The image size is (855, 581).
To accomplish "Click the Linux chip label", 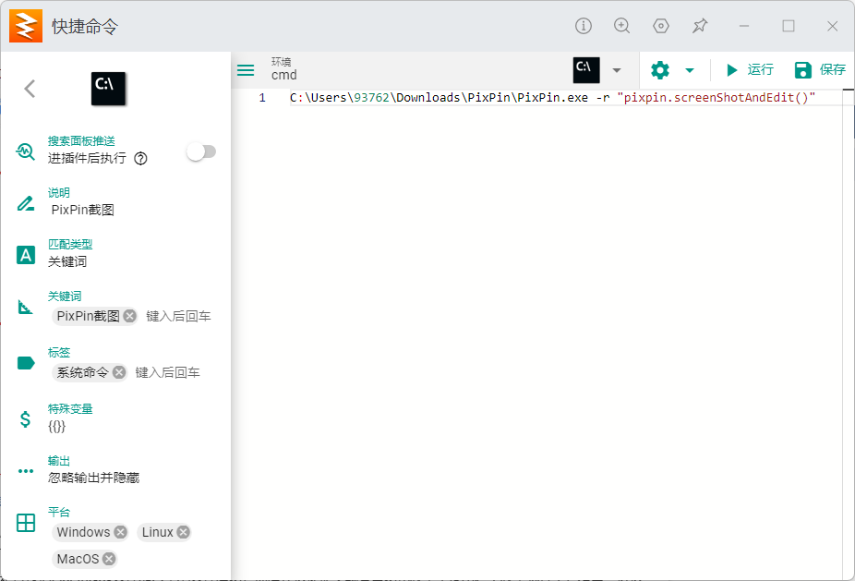I will tap(158, 532).
